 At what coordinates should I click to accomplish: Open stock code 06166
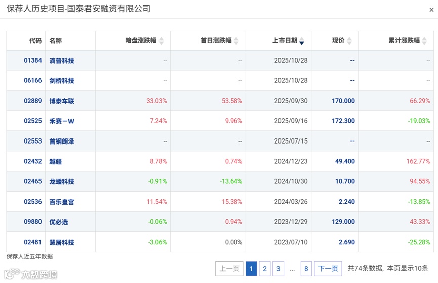(33, 80)
